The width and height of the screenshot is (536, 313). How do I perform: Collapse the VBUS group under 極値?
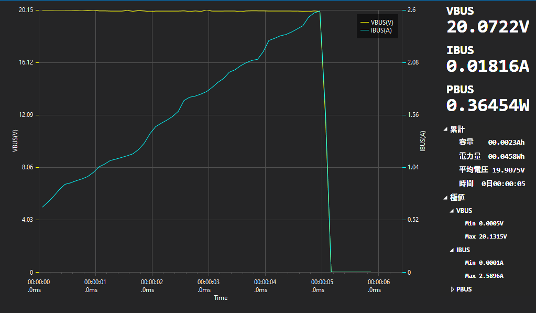point(452,211)
